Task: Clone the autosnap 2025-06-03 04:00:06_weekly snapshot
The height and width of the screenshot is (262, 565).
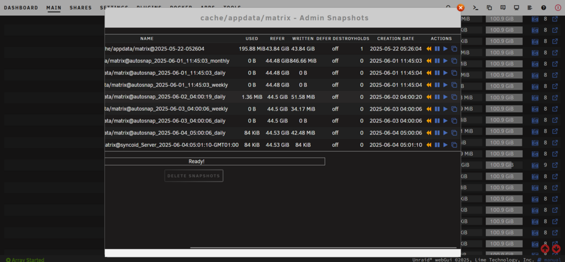Action: [454, 108]
